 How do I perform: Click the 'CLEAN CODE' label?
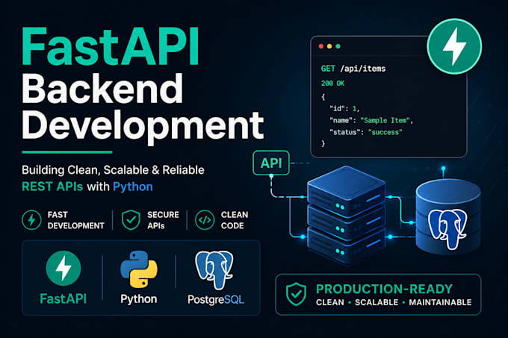pos(235,220)
